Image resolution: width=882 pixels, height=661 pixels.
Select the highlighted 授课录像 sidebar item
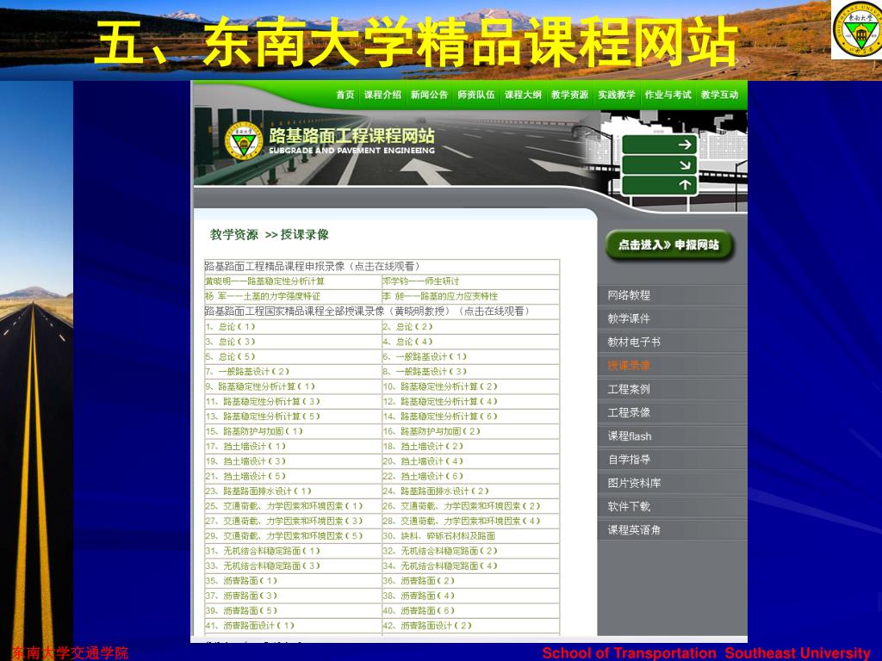pos(629,365)
